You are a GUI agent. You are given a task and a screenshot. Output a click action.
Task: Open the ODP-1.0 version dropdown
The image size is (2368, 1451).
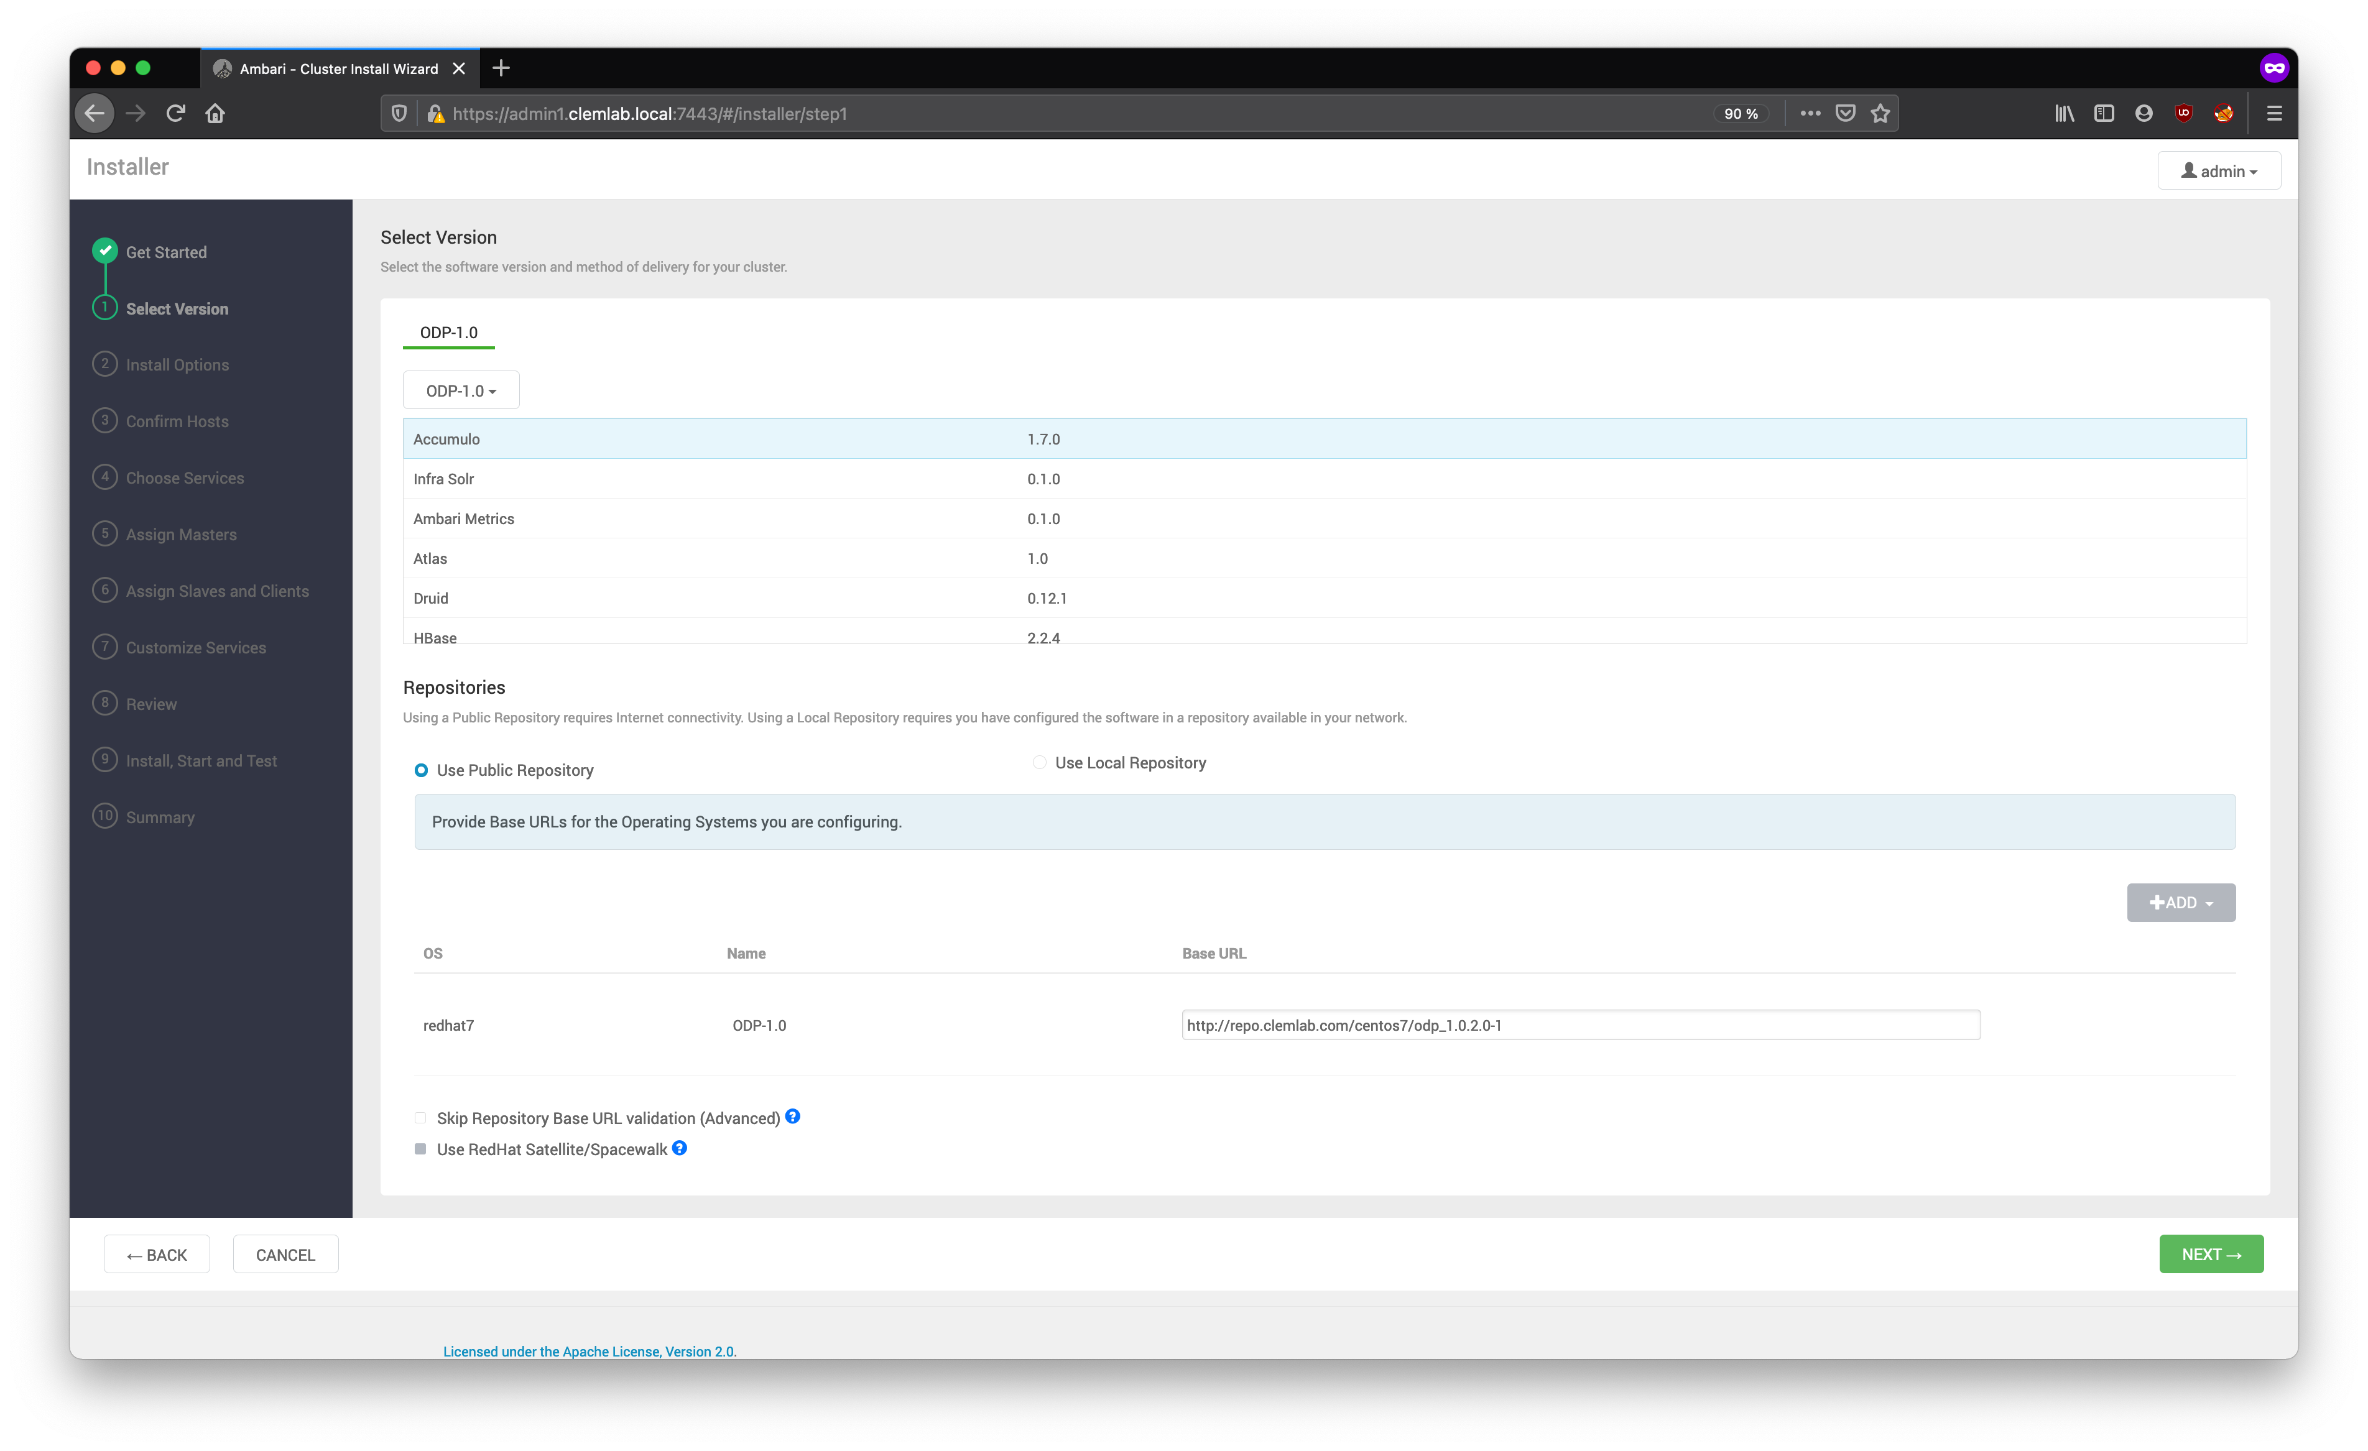click(460, 391)
